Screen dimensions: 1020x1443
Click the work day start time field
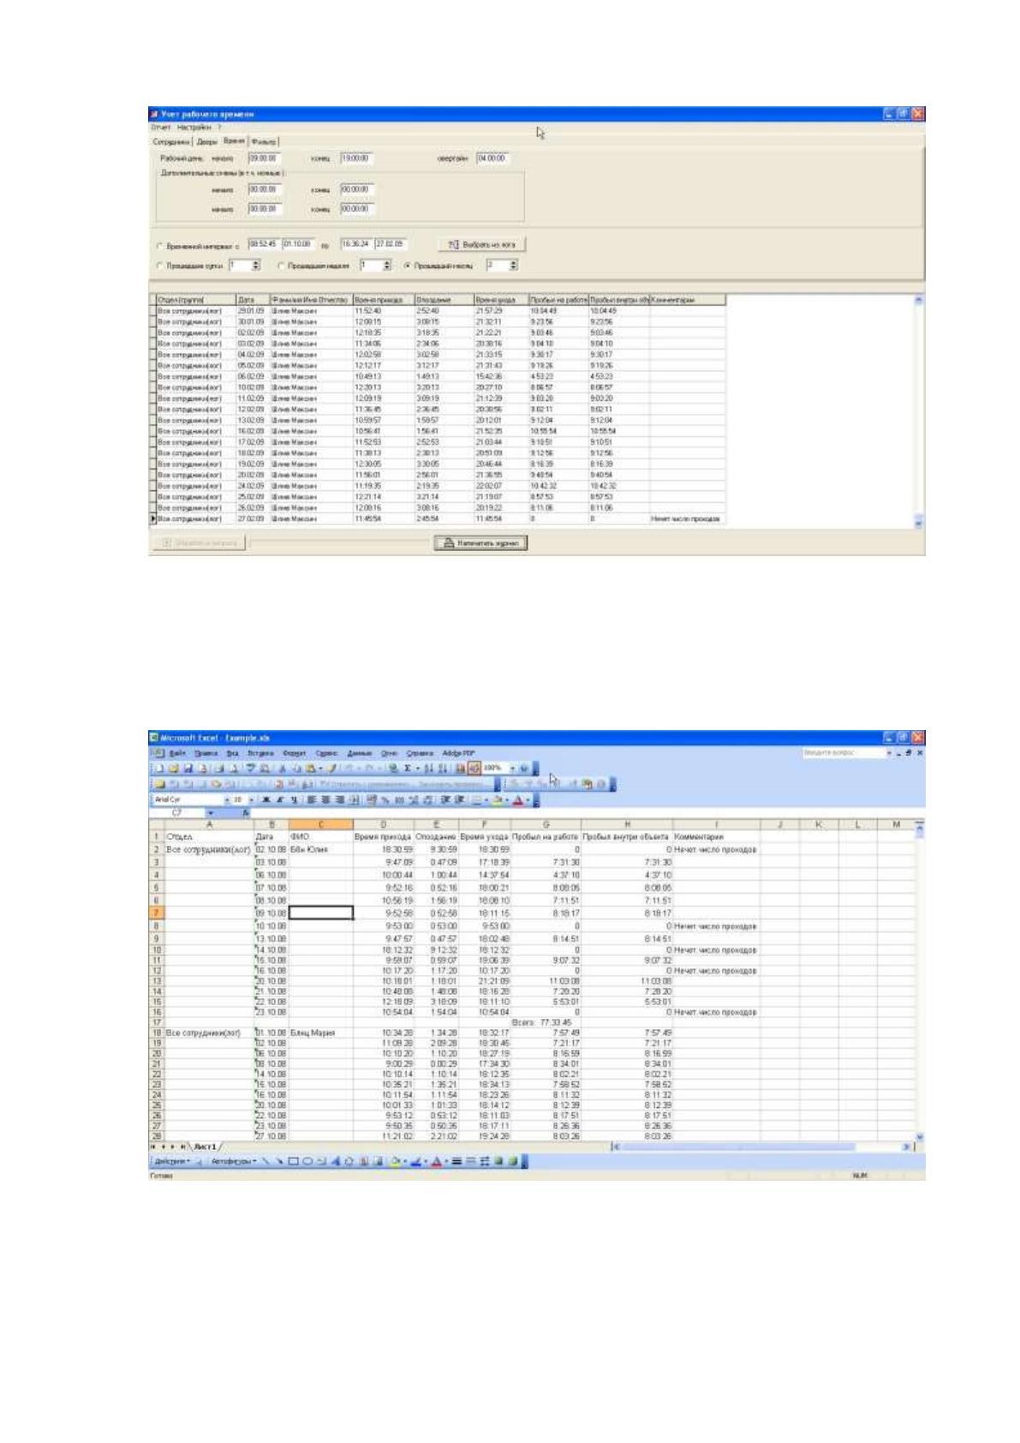click(265, 159)
